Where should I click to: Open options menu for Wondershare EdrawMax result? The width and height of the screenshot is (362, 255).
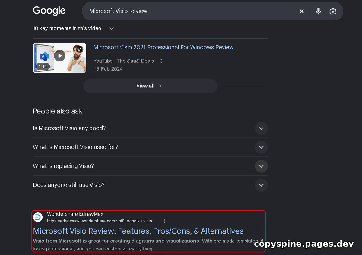click(165, 221)
